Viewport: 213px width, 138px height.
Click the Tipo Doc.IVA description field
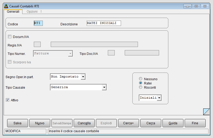142,53
